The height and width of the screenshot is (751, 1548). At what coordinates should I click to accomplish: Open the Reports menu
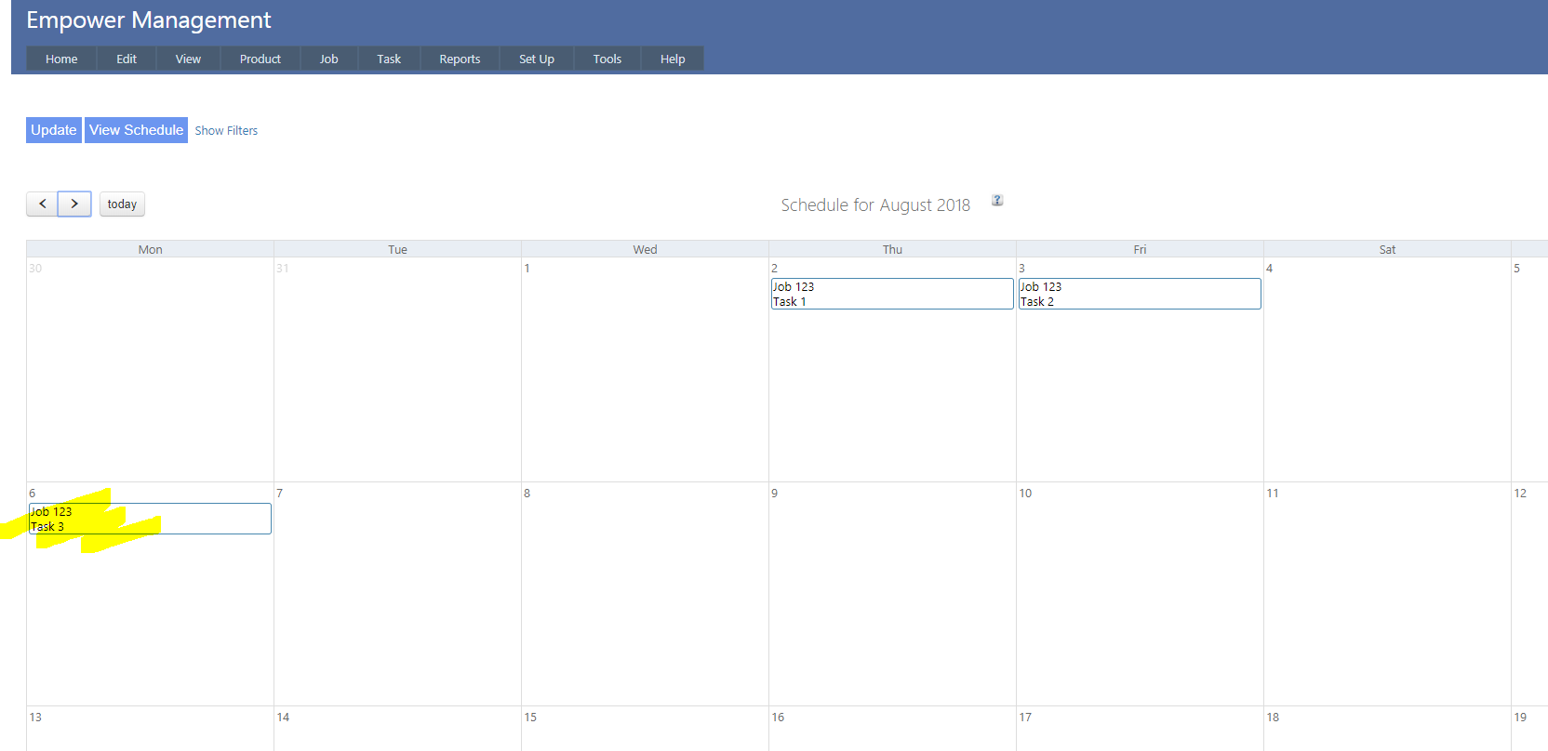point(460,59)
